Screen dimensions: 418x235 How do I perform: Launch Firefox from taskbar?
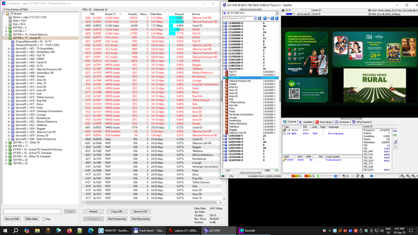(x=69, y=230)
